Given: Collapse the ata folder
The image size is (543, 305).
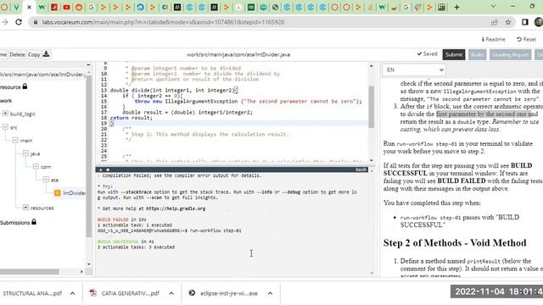Looking at the screenshot, I should pyautogui.click(x=46, y=180).
